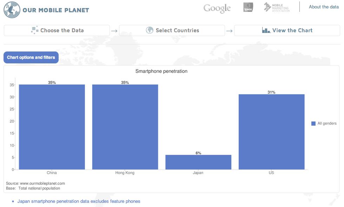Expand Chart options and filters
Image resolution: width=344 pixels, height=207 pixels.
31,57
